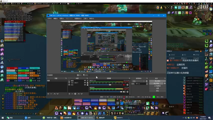
Task: Pop out the Scene Transitions dock panel
Action: pos(147,78)
